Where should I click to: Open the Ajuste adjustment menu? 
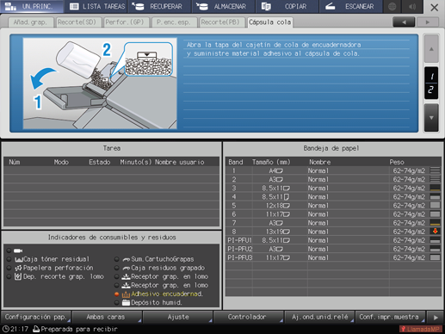pyautogui.click(x=177, y=317)
